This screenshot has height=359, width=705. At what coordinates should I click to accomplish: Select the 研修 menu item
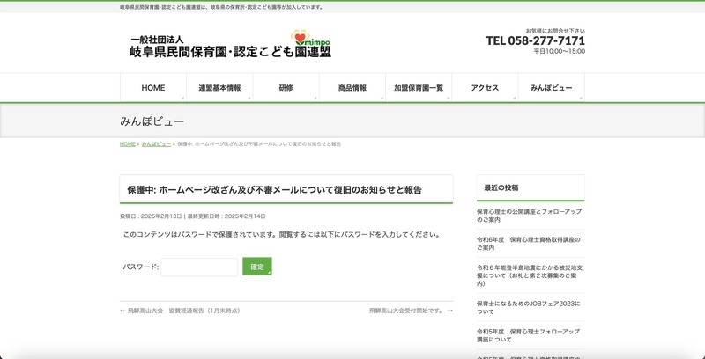(x=286, y=88)
